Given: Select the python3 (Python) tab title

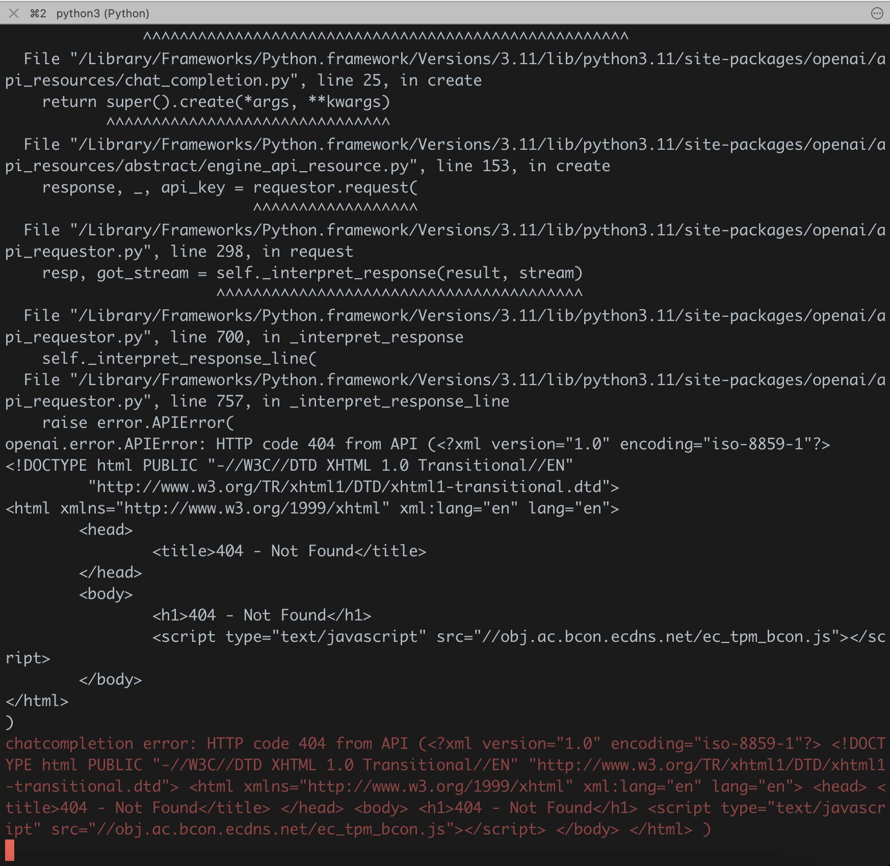Looking at the screenshot, I should pos(102,13).
